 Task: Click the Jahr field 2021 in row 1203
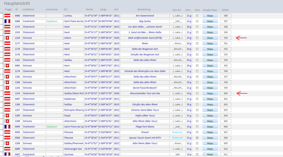116,32
